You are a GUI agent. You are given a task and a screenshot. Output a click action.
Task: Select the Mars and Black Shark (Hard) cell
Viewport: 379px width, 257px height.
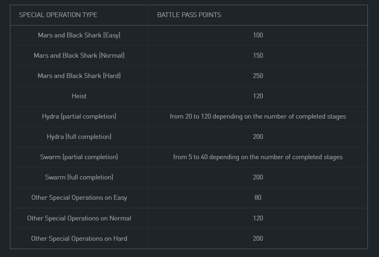(x=79, y=76)
